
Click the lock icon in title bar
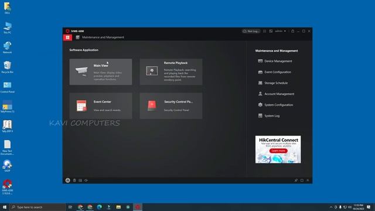292,31
